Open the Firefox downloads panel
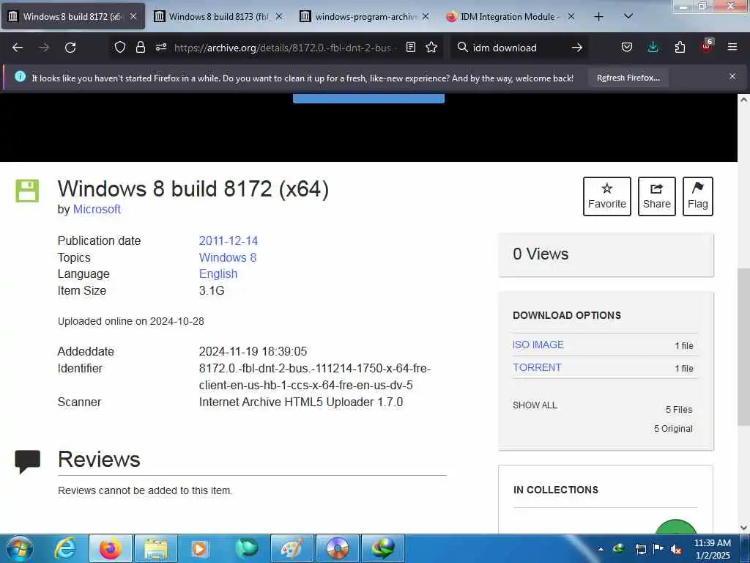 click(x=653, y=48)
